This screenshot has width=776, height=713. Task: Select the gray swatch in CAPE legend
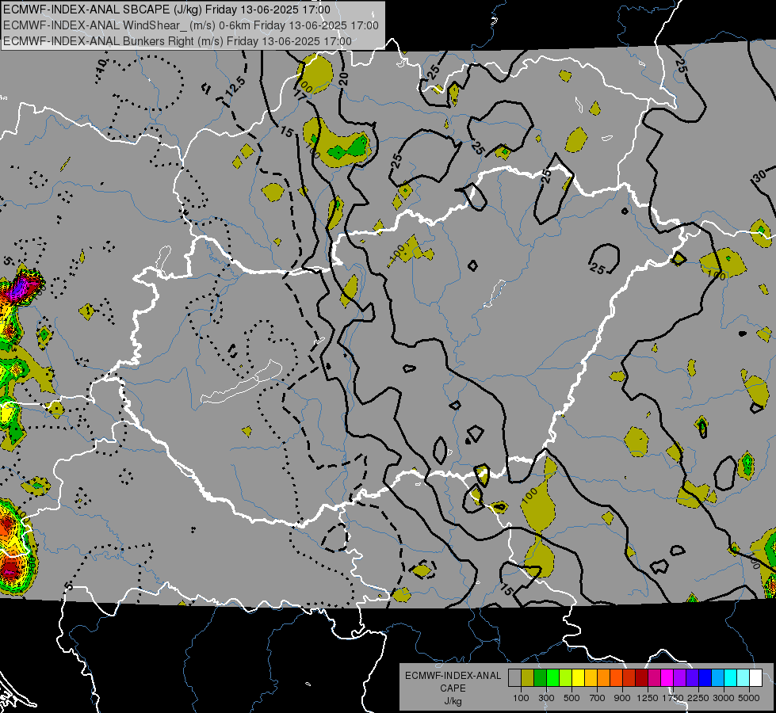[514, 677]
